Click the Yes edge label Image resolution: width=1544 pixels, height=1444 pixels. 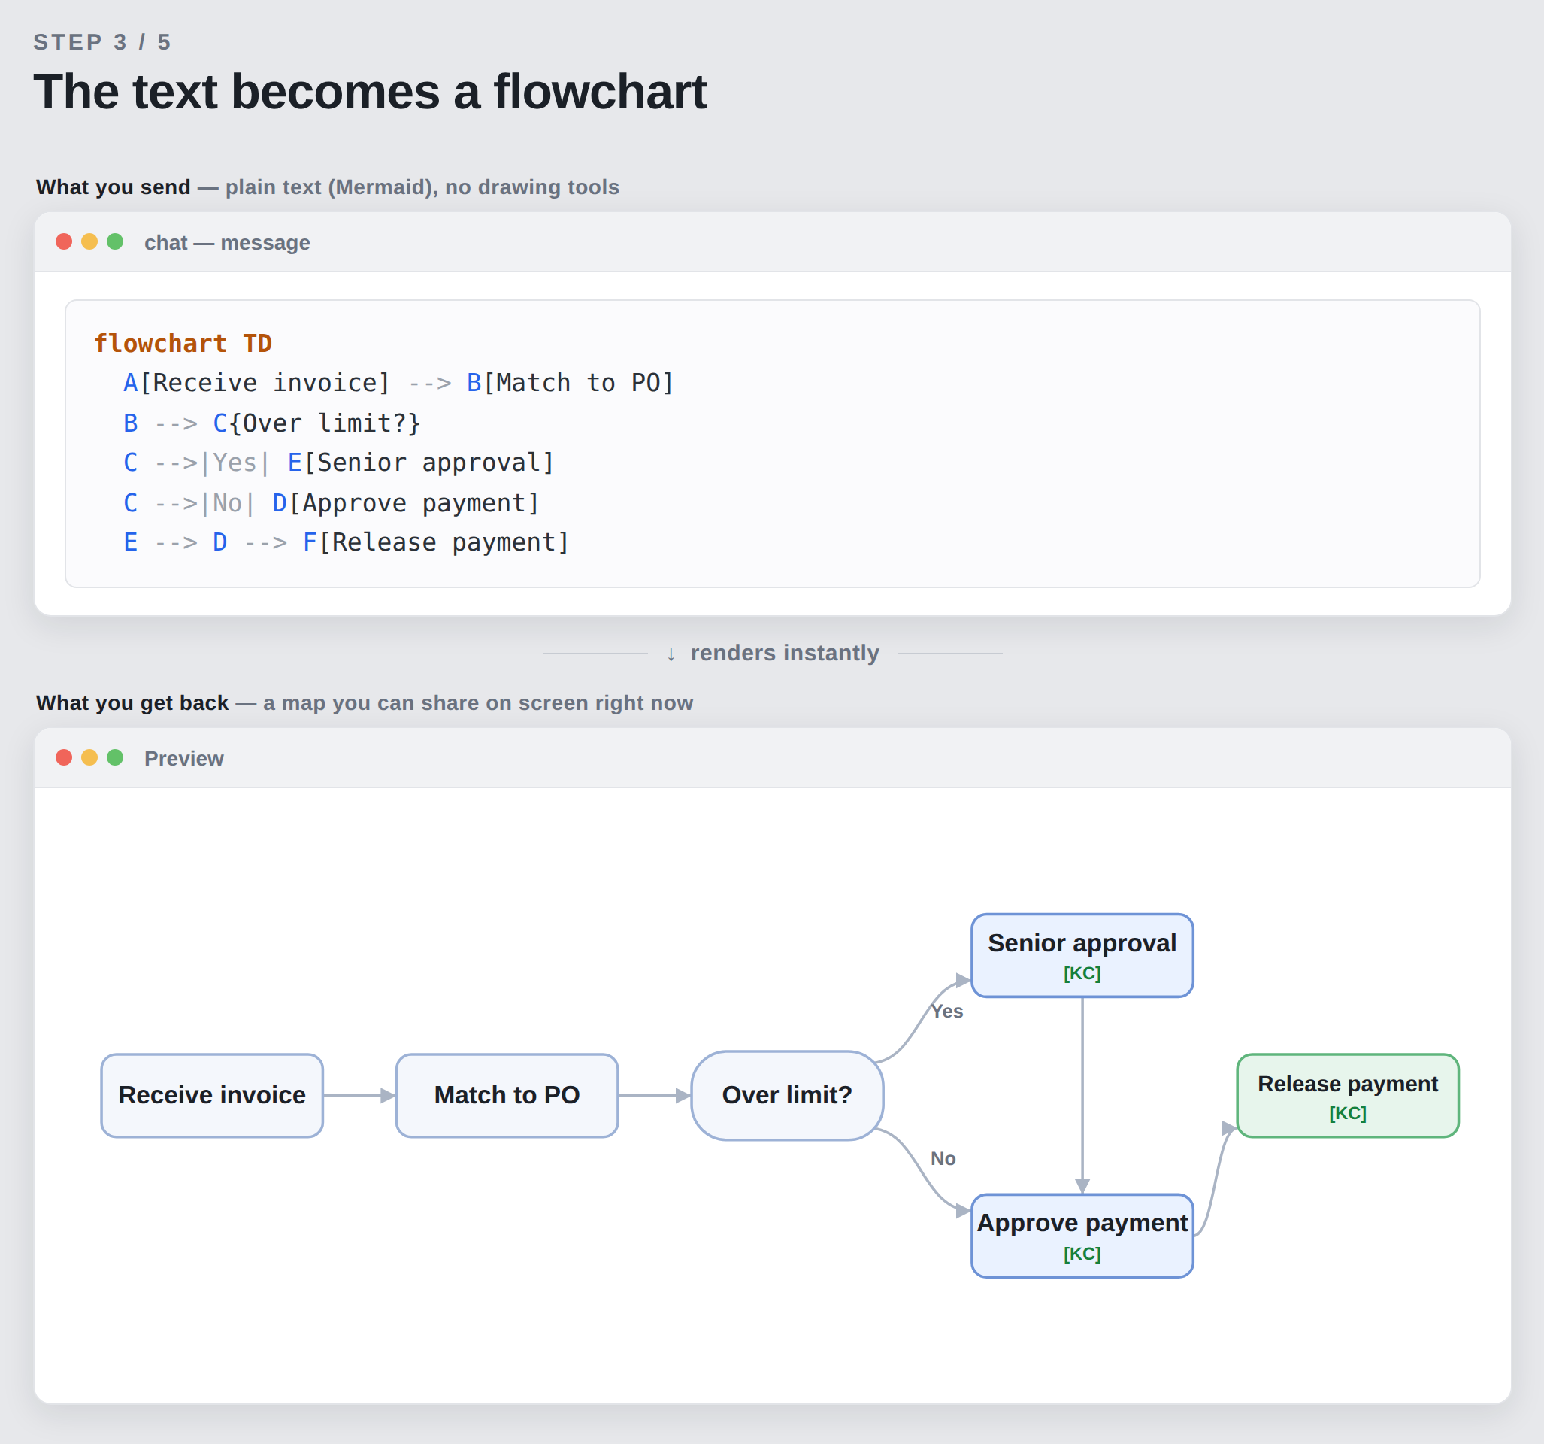(x=946, y=1011)
